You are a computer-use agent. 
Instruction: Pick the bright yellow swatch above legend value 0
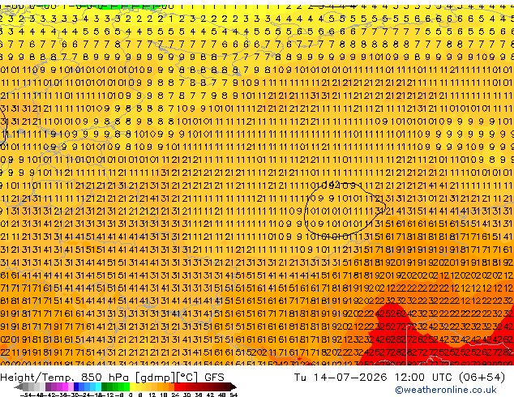tap(132, 386)
